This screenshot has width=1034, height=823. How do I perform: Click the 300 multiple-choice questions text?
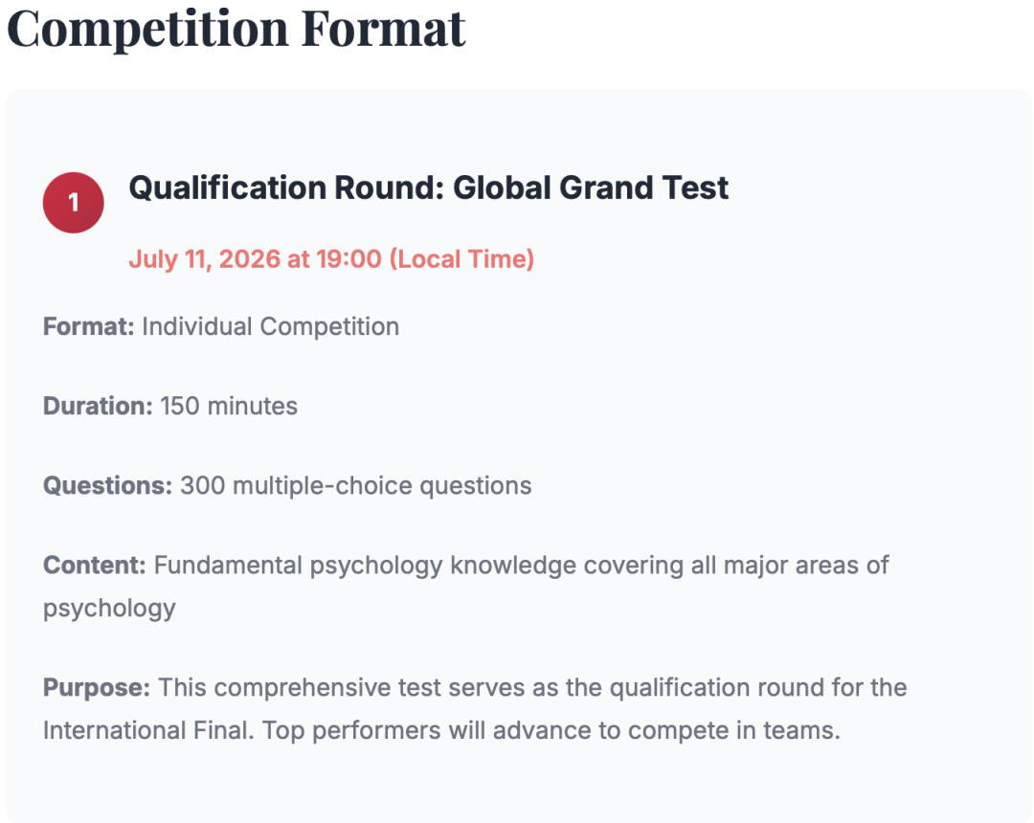click(x=356, y=485)
